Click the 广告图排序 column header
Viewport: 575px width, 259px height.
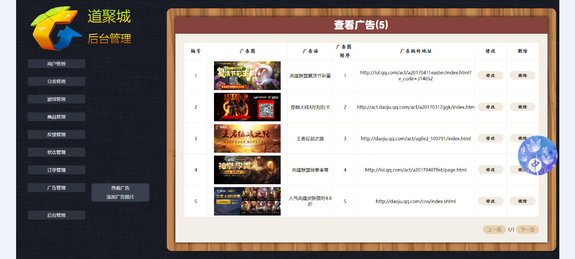point(344,51)
